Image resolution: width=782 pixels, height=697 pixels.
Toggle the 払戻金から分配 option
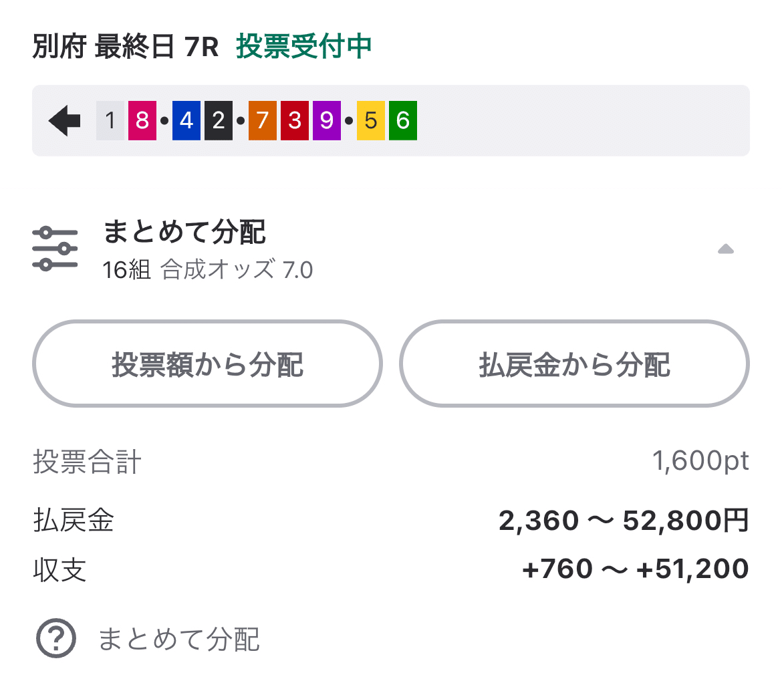pyautogui.click(x=573, y=364)
